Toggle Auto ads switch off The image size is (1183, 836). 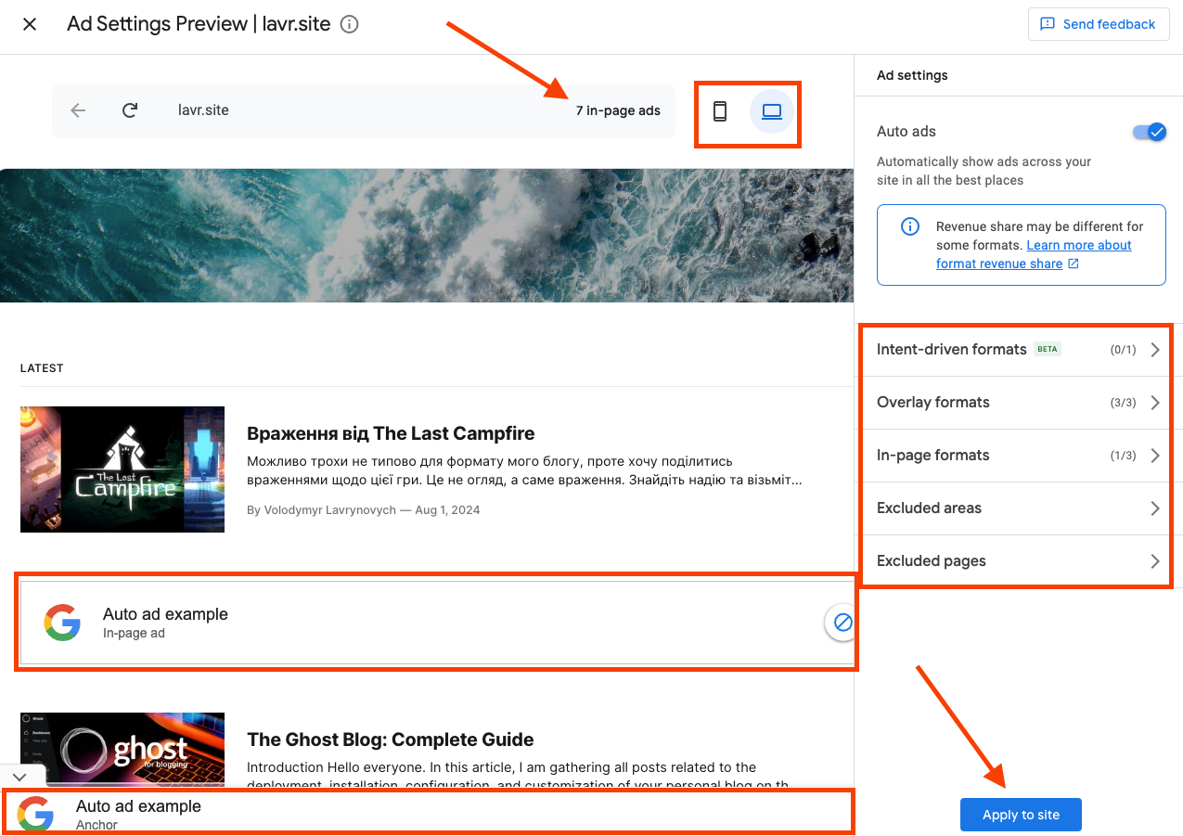1149,132
